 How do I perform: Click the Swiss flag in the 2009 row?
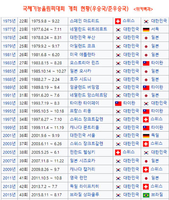[x=146, y=169]
